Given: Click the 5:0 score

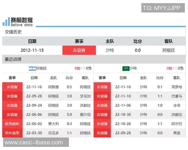Looking at the screenshot, I should coord(69,115).
